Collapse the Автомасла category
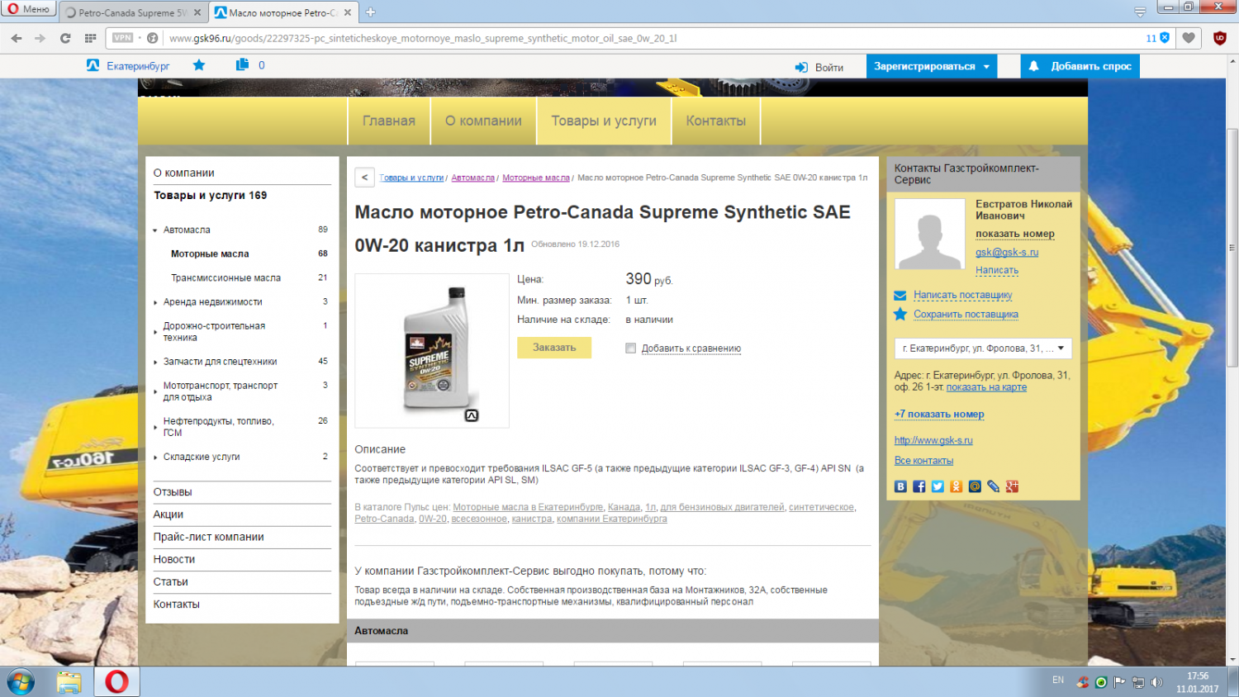This screenshot has width=1239, height=697. [155, 230]
